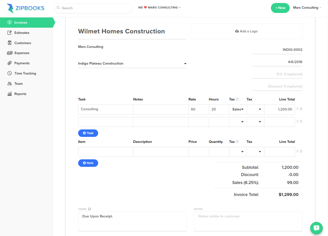Open first tax dropdown on item row
Image resolution: width=328 pixels, height=236 pixels.
coord(238,152)
